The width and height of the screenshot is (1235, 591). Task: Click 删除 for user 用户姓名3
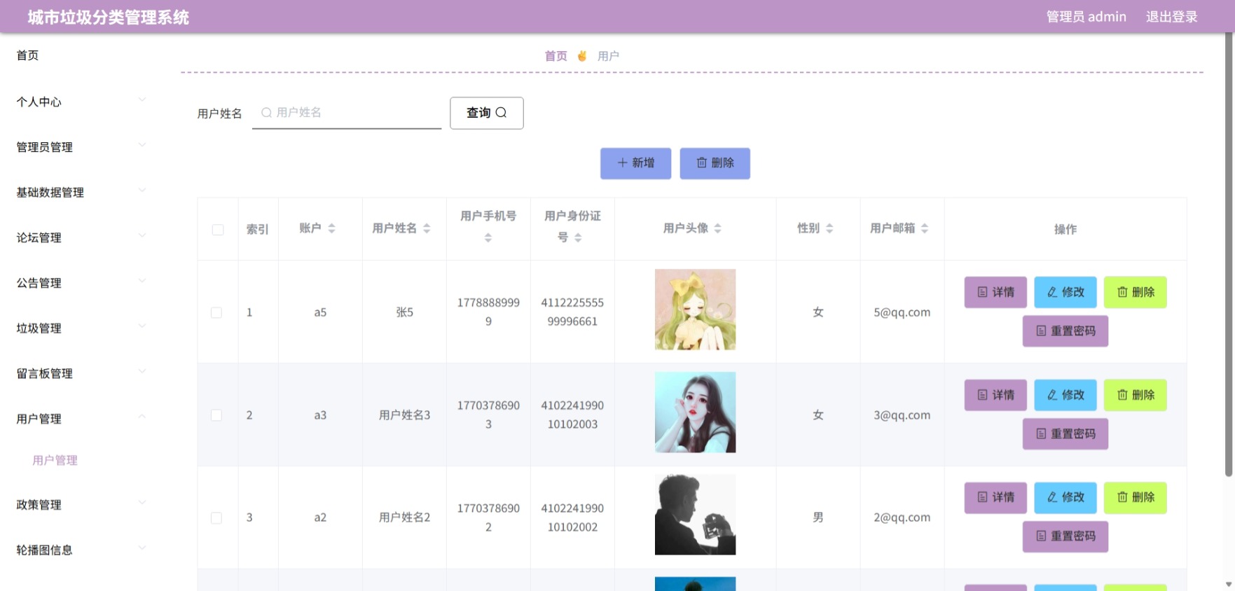tap(1136, 395)
